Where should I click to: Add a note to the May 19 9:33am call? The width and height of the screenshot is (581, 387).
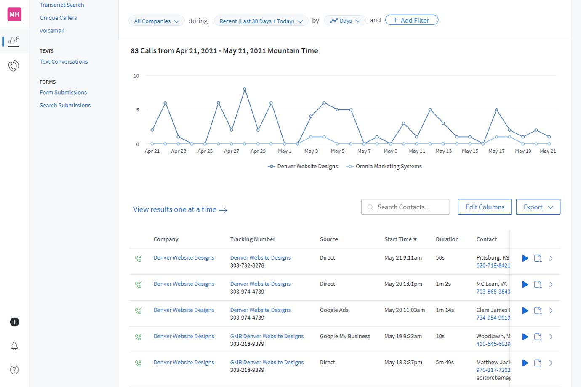tap(538, 337)
